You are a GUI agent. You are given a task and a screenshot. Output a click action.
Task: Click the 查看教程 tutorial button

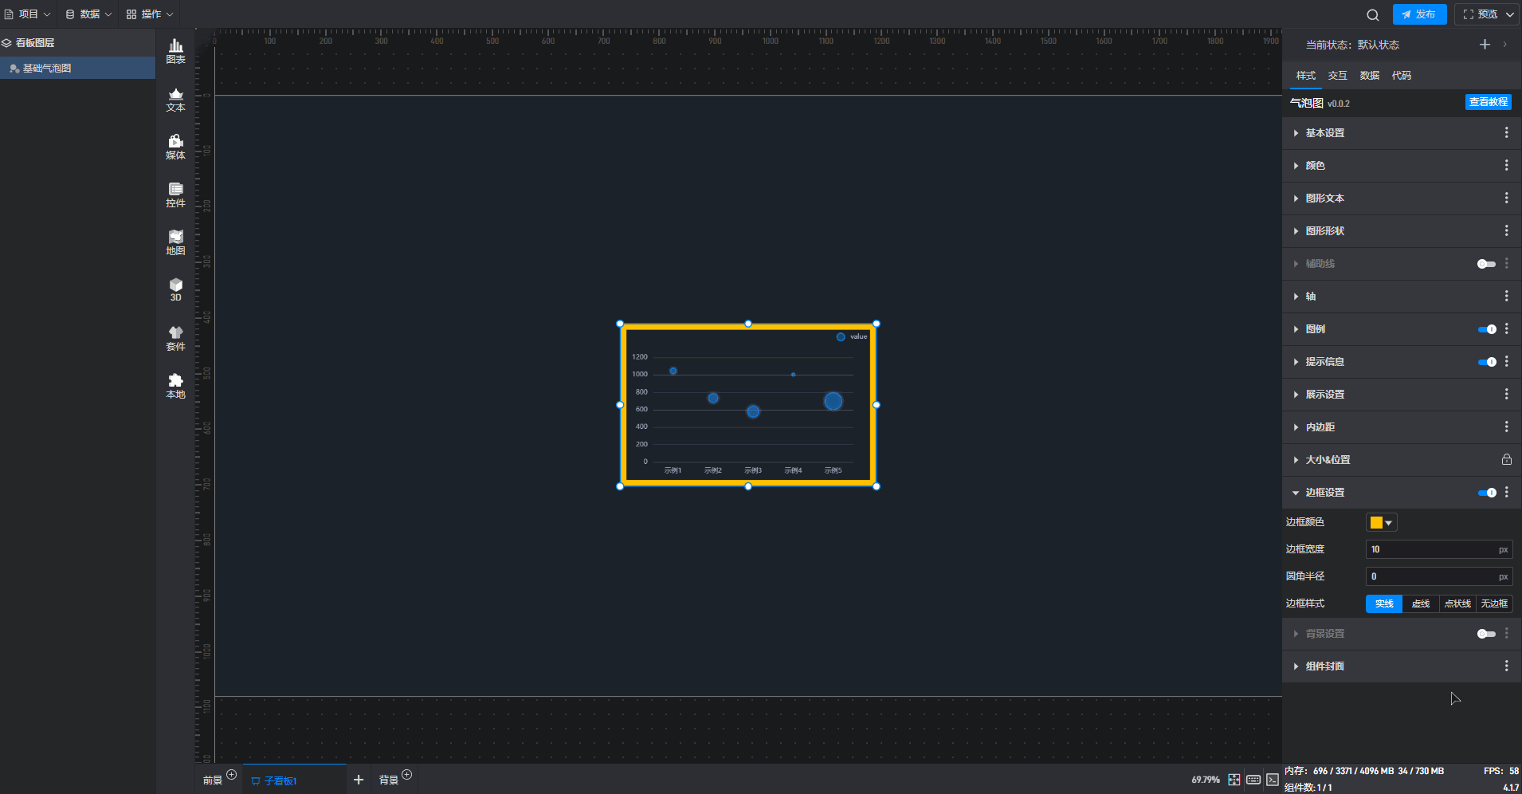coord(1489,102)
